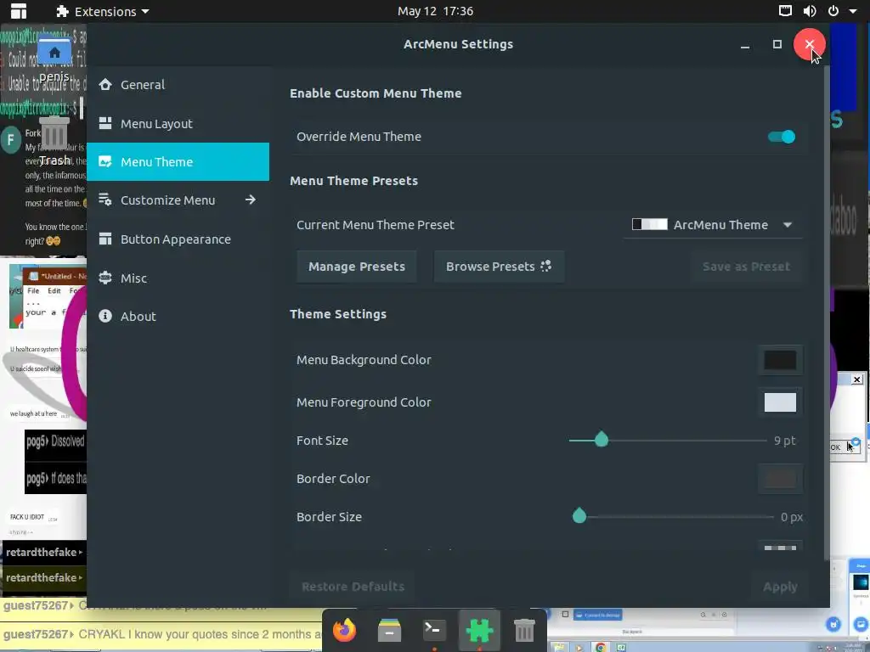Click the volume icon in top bar
The height and width of the screenshot is (652, 870).
[810, 11]
